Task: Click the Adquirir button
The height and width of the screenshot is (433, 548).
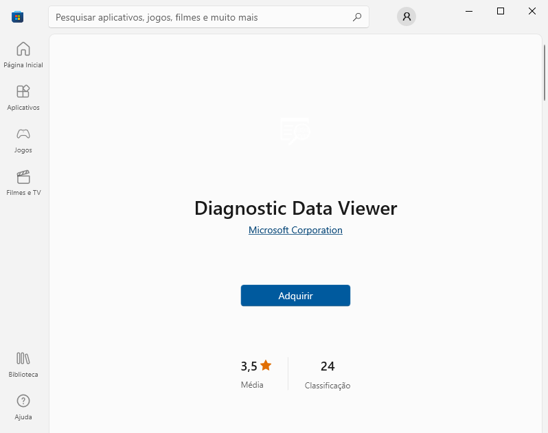Action: 295,296
